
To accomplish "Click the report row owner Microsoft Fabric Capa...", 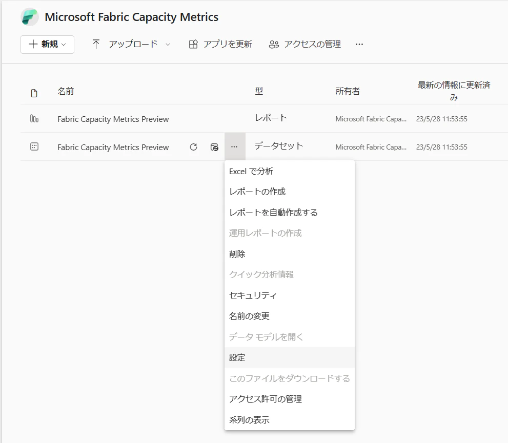I will [371, 119].
